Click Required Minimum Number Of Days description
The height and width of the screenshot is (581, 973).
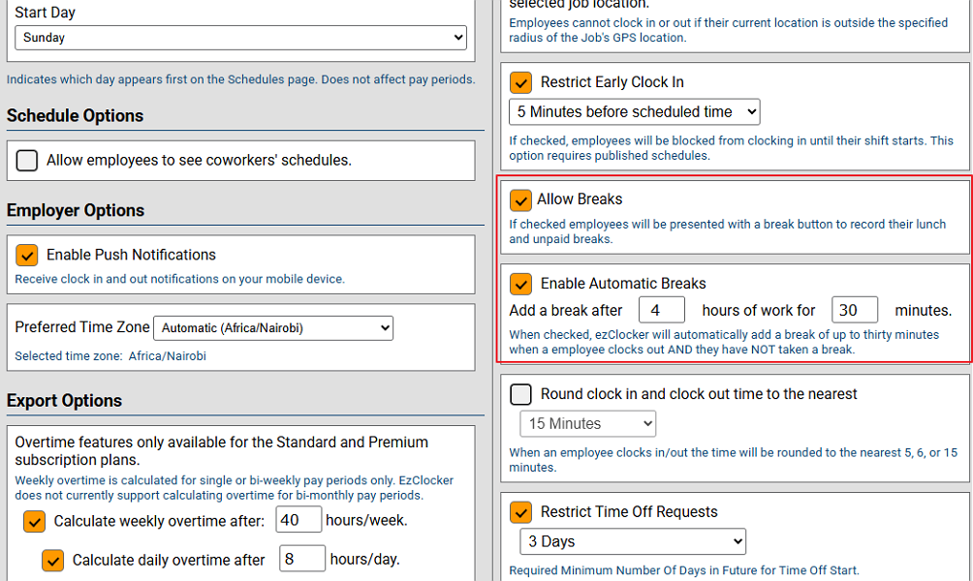point(684,570)
